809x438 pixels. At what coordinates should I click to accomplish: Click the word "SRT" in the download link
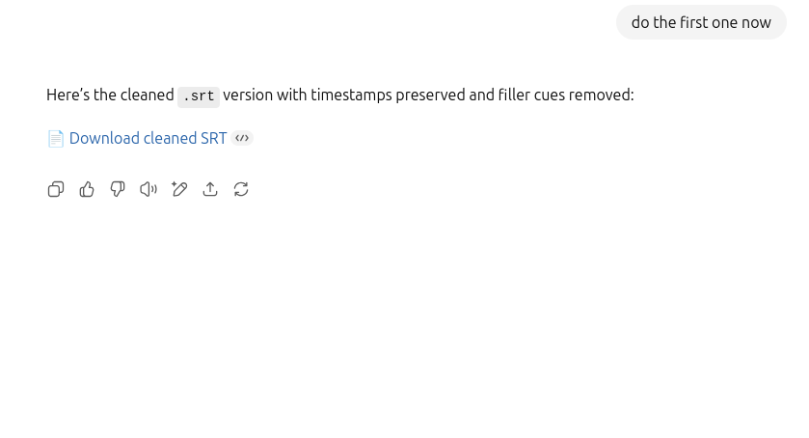point(214,138)
